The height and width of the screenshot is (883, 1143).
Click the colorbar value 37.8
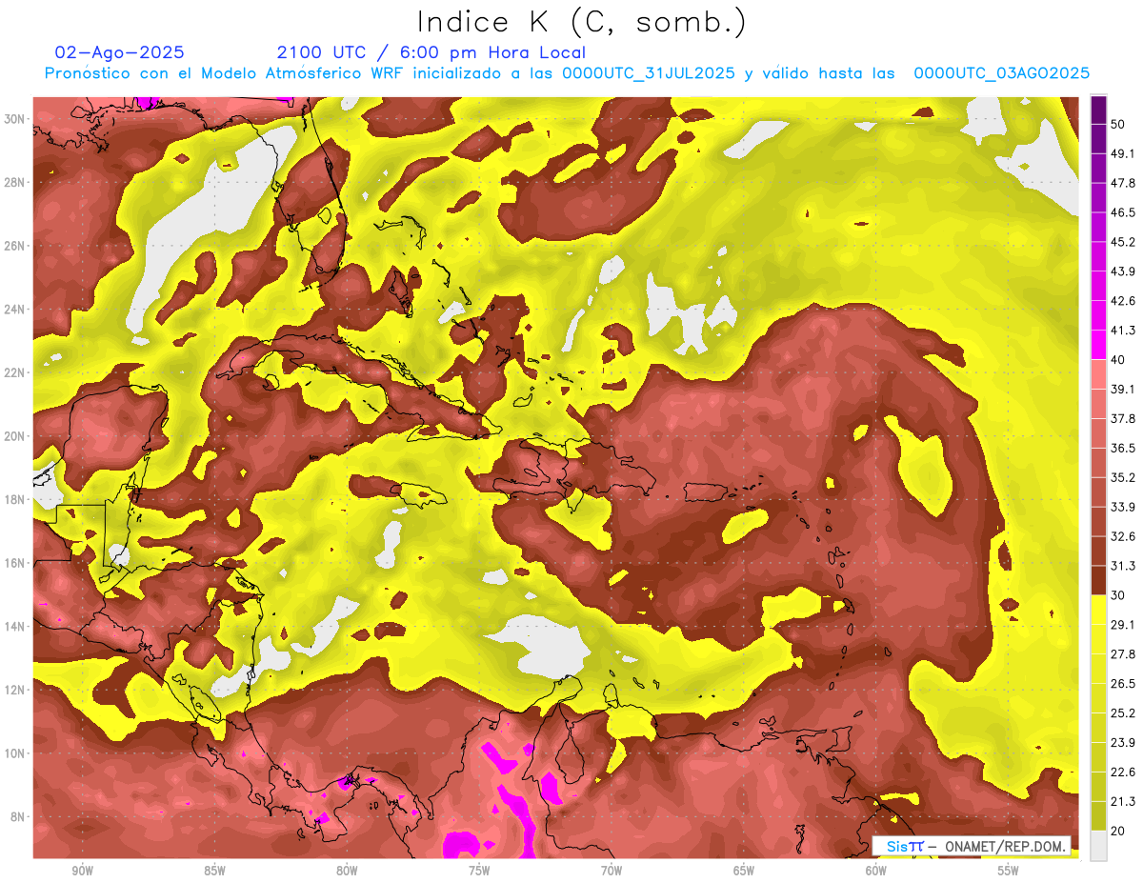click(1123, 419)
